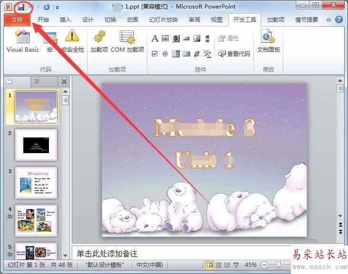Viewport: 348px width, 274px height.
Task: Click 中文(中国) language in status bar
Action: tap(150, 265)
